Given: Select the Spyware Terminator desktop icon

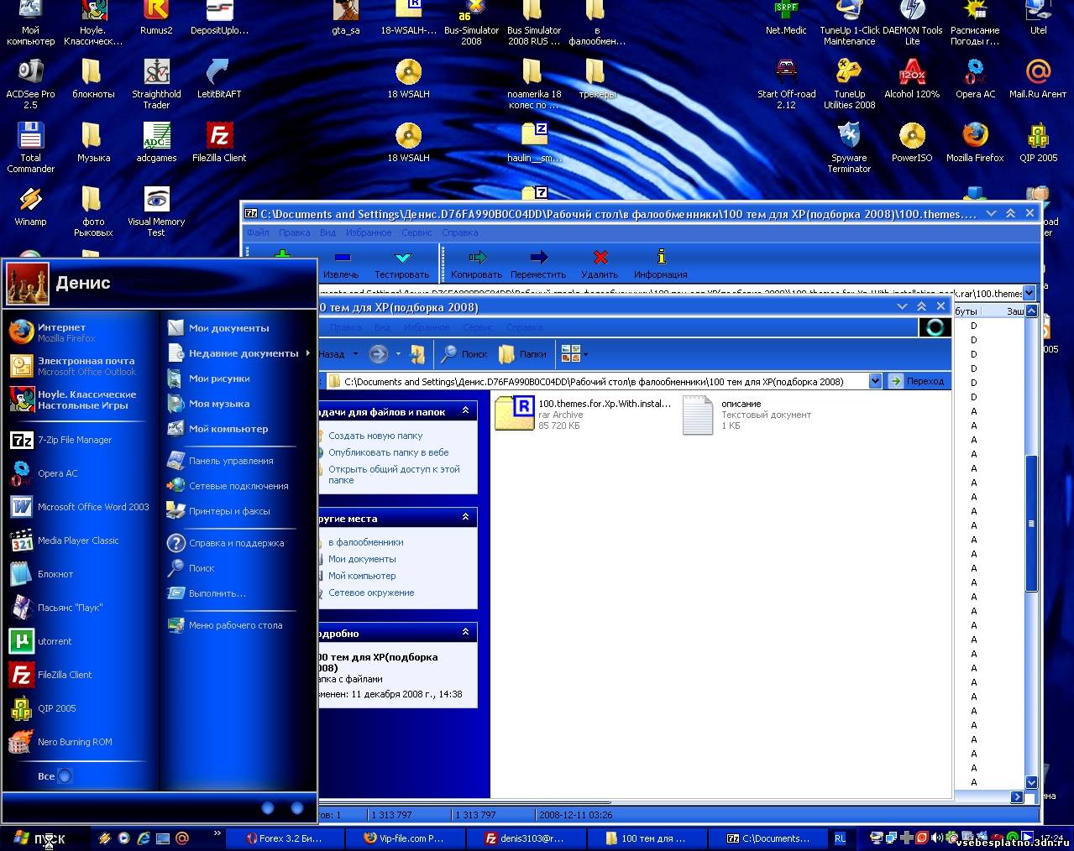Looking at the screenshot, I should (x=849, y=147).
